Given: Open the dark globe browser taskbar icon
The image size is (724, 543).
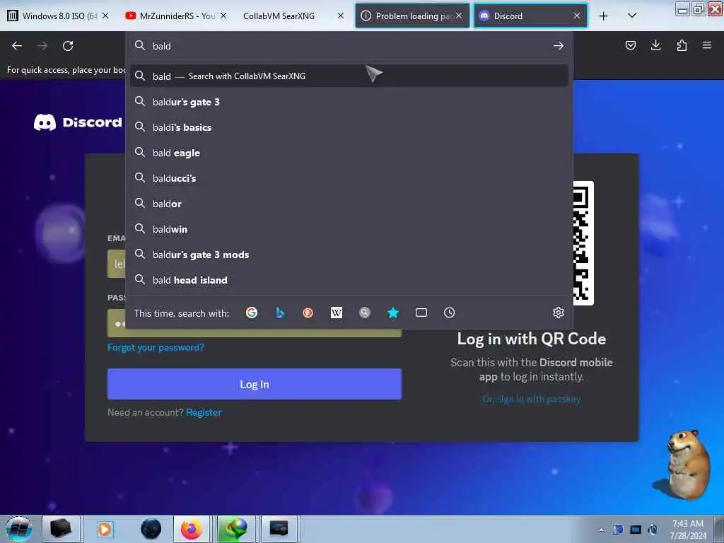Looking at the screenshot, I should (151, 529).
